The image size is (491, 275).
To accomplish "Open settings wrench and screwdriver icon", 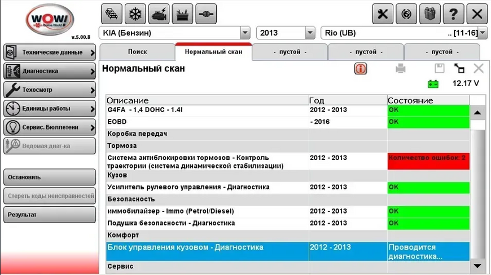I will click(383, 14).
